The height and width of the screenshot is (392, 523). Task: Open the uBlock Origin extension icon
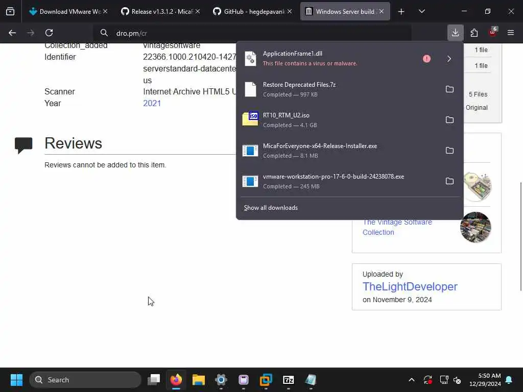[x=493, y=33]
